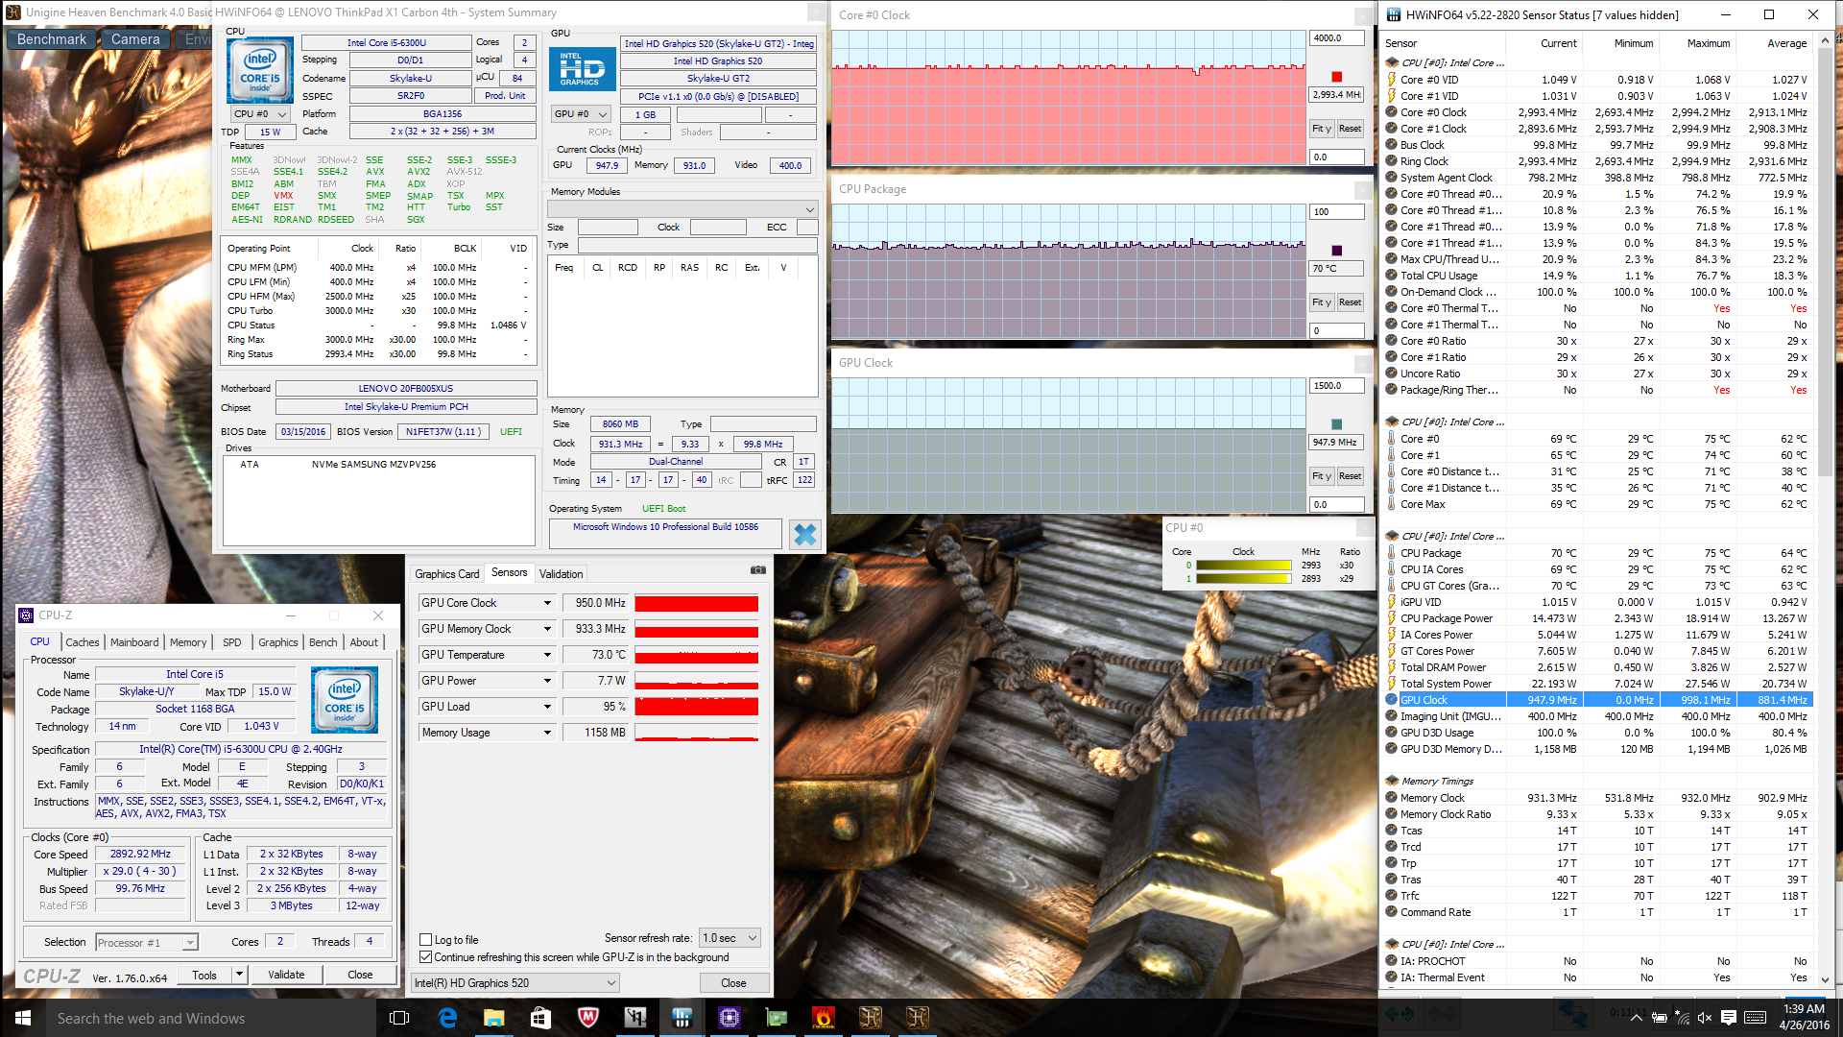This screenshot has width=1843, height=1037.
Task: Open the CPU-Z Processor #1 selection dropdown
Action: coord(147,943)
